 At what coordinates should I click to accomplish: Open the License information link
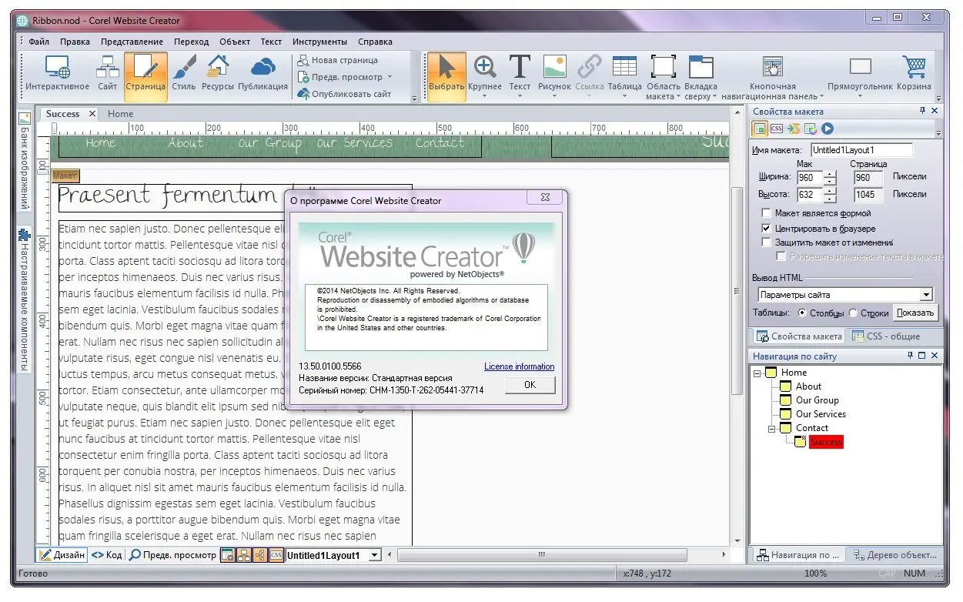(519, 366)
